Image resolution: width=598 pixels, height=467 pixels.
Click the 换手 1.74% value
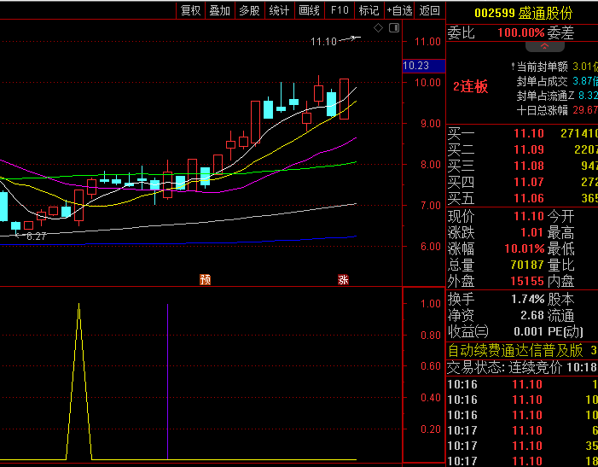(528, 299)
